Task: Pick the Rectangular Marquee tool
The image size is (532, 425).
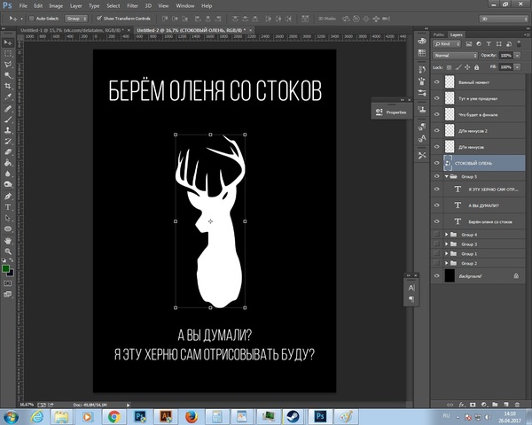Action: pos(8,52)
